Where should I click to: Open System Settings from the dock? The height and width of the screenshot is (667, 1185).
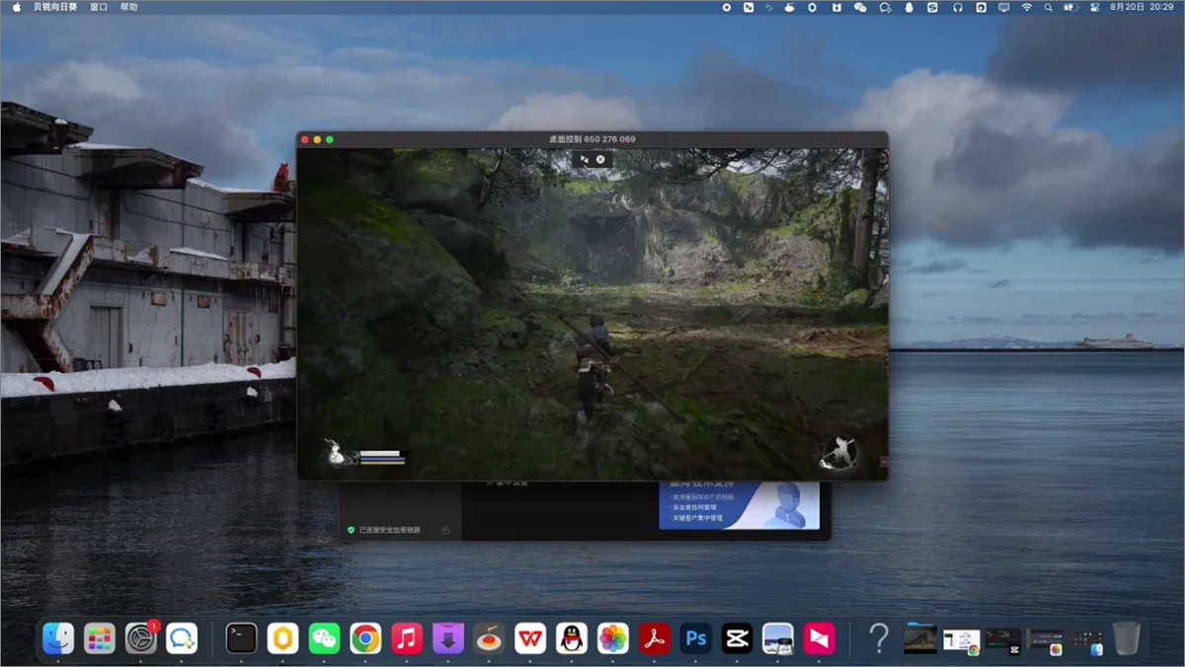[141, 638]
